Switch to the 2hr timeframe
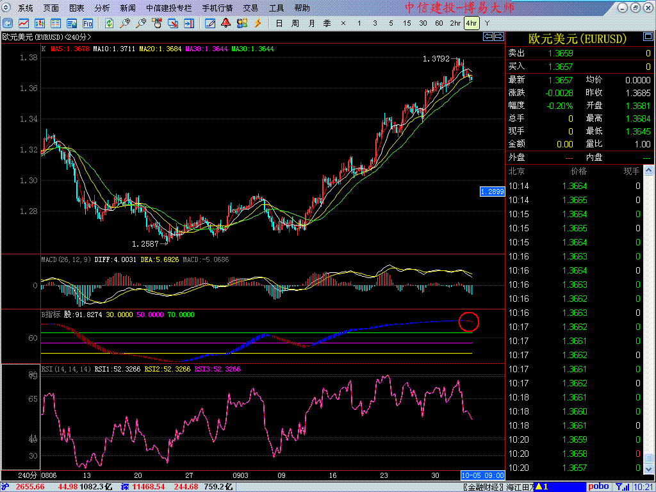 tap(455, 24)
